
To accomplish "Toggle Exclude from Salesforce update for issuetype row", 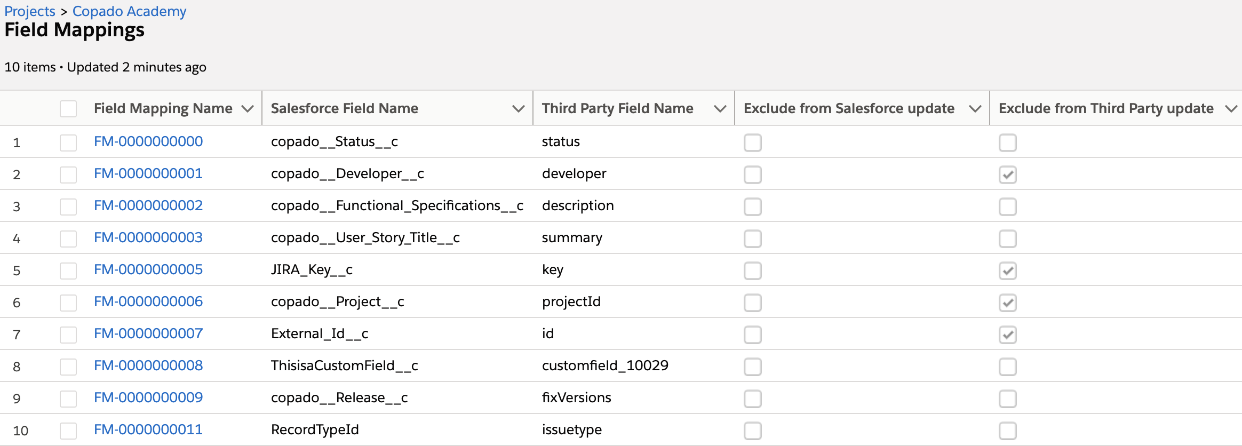I will [x=753, y=431].
